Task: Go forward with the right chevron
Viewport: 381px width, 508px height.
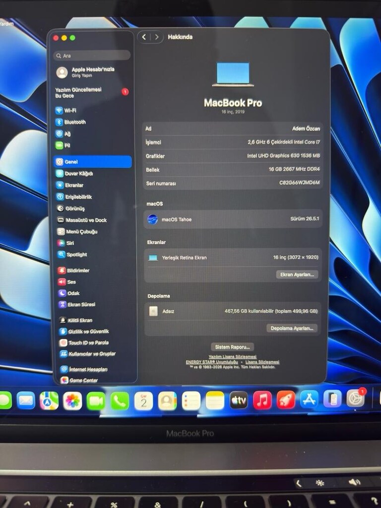Action: 157,37
